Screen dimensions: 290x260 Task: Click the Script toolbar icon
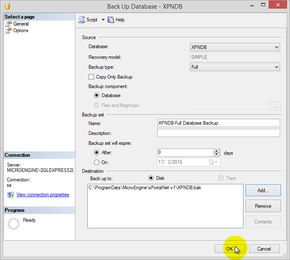(x=82, y=20)
